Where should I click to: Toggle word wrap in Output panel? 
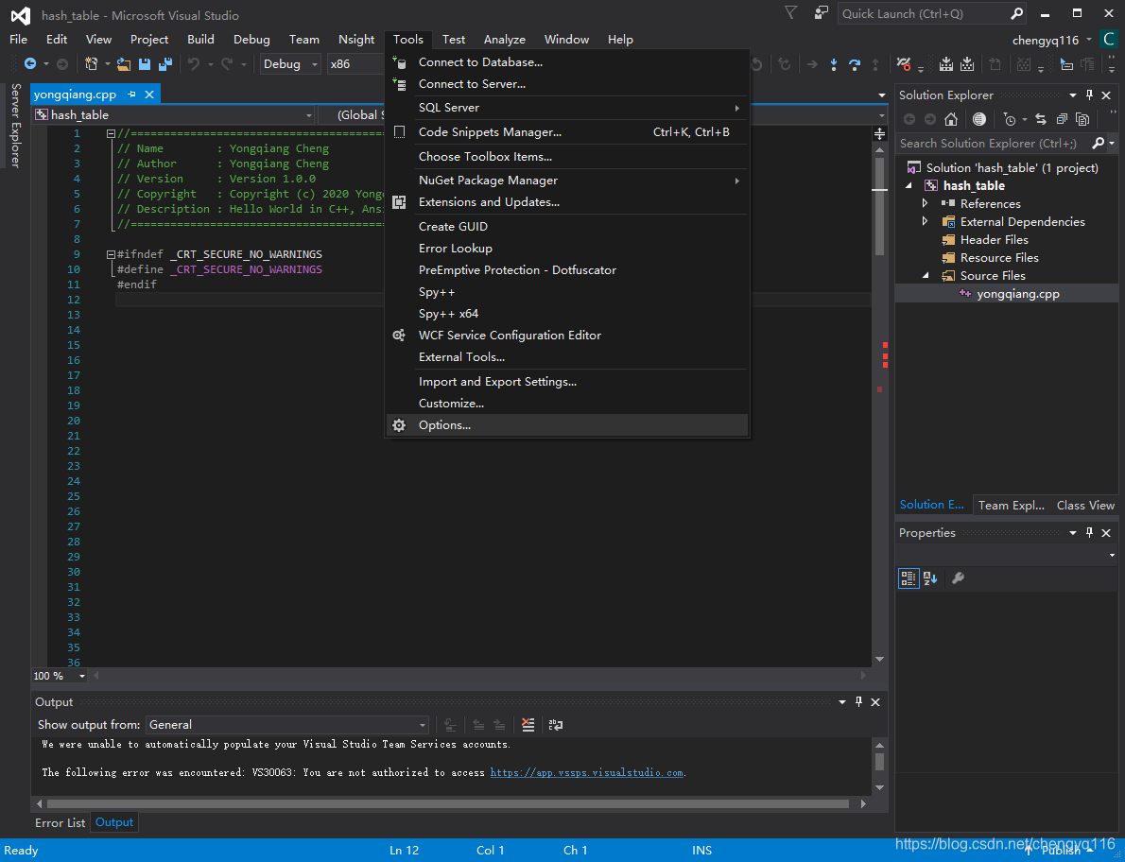click(555, 724)
